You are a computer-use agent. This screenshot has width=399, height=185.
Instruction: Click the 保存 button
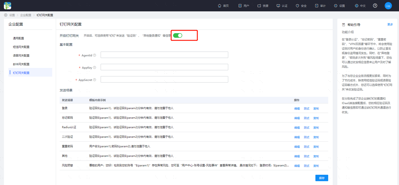click(322, 178)
